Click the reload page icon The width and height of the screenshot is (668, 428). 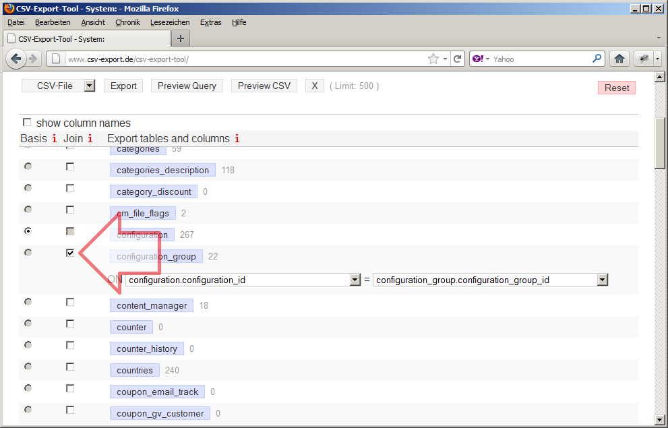[x=458, y=59]
